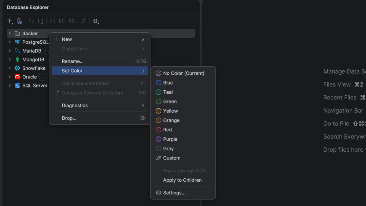Click the Snowflake data source icon
The image size is (366, 206).
[x=17, y=68]
